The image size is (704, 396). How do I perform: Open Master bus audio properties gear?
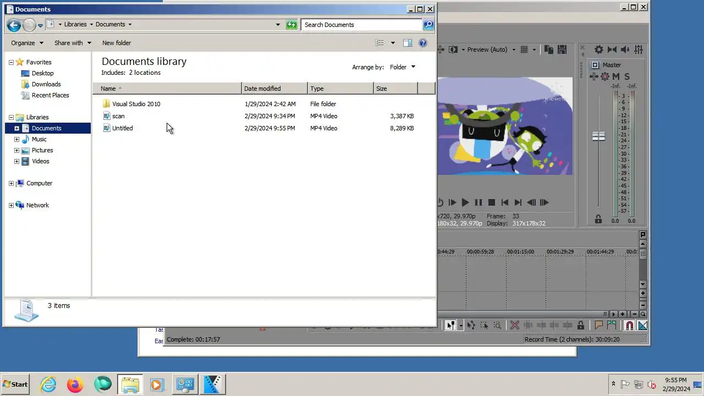tap(599, 50)
